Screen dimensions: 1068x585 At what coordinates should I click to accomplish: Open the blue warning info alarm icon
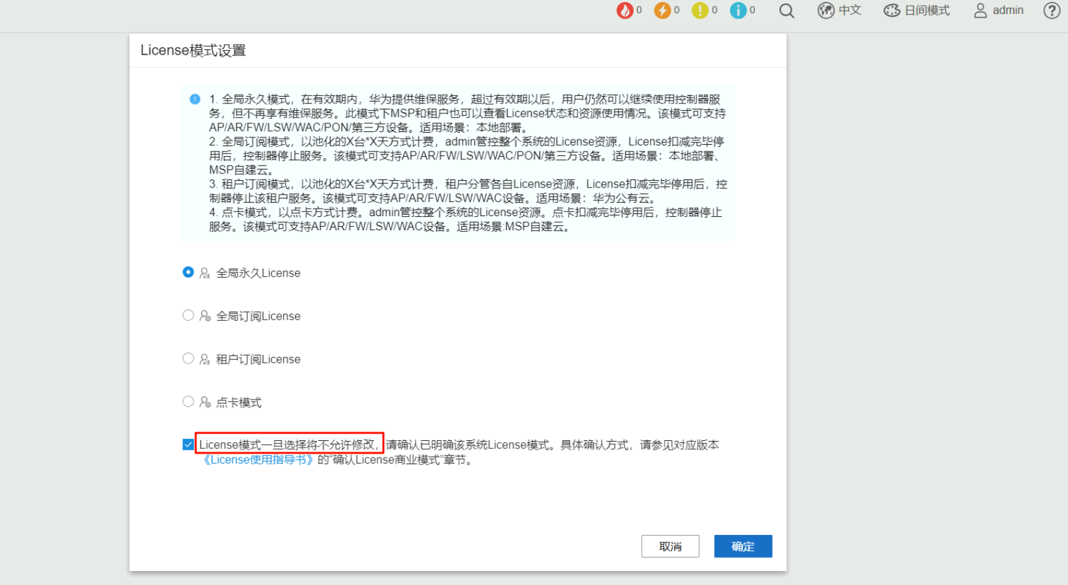pos(737,11)
